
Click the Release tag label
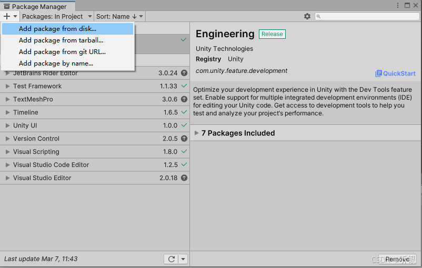(272, 34)
